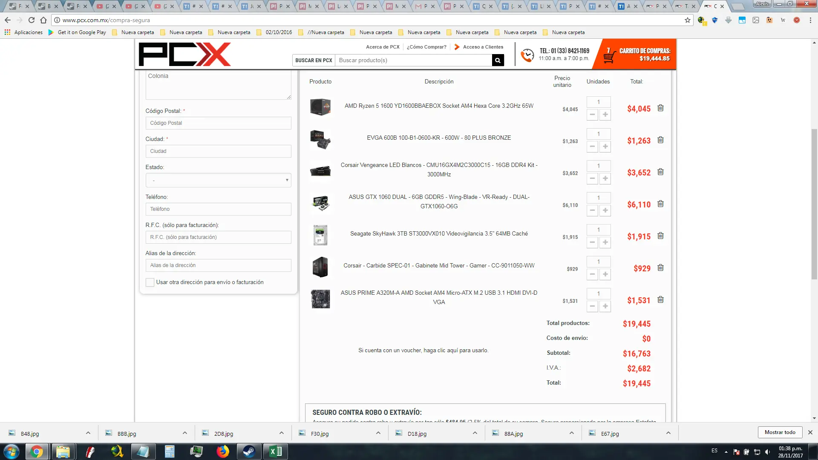Click 'Mostrar todo' downloads button
Image resolution: width=818 pixels, height=460 pixels.
(x=780, y=432)
